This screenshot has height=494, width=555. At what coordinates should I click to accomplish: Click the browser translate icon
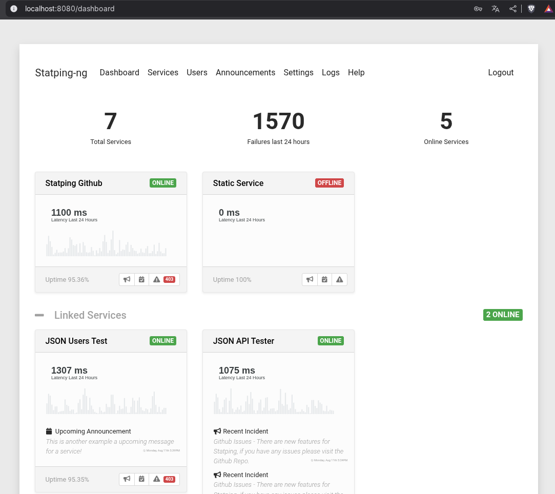tap(496, 9)
